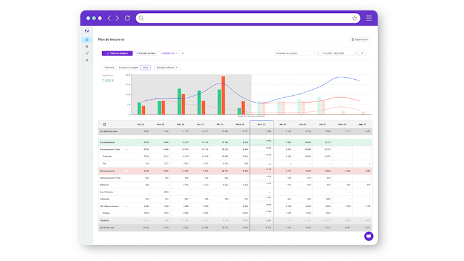Click the plus button after the date range
Image resolution: width=464 pixels, height=261 pixels.
pyautogui.click(x=362, y=53)
